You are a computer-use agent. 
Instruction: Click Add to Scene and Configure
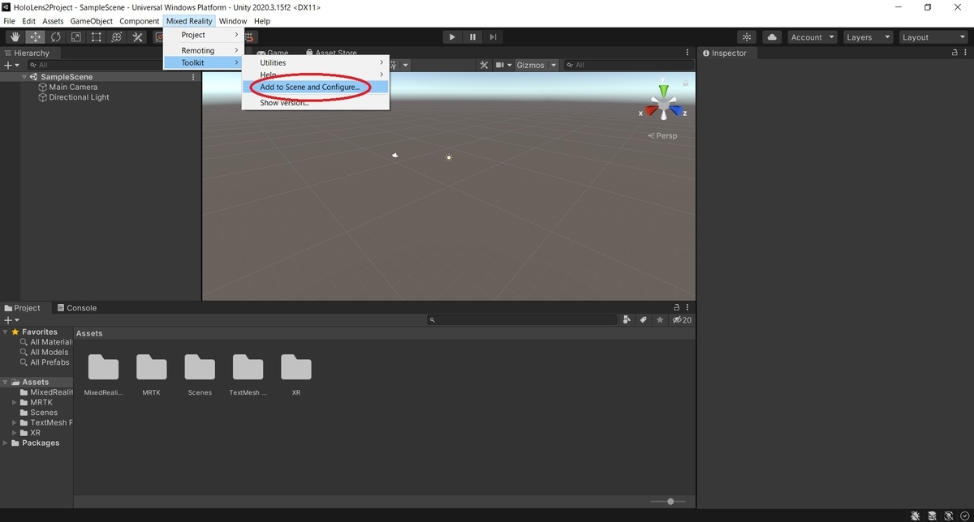(x=316, y=87)
